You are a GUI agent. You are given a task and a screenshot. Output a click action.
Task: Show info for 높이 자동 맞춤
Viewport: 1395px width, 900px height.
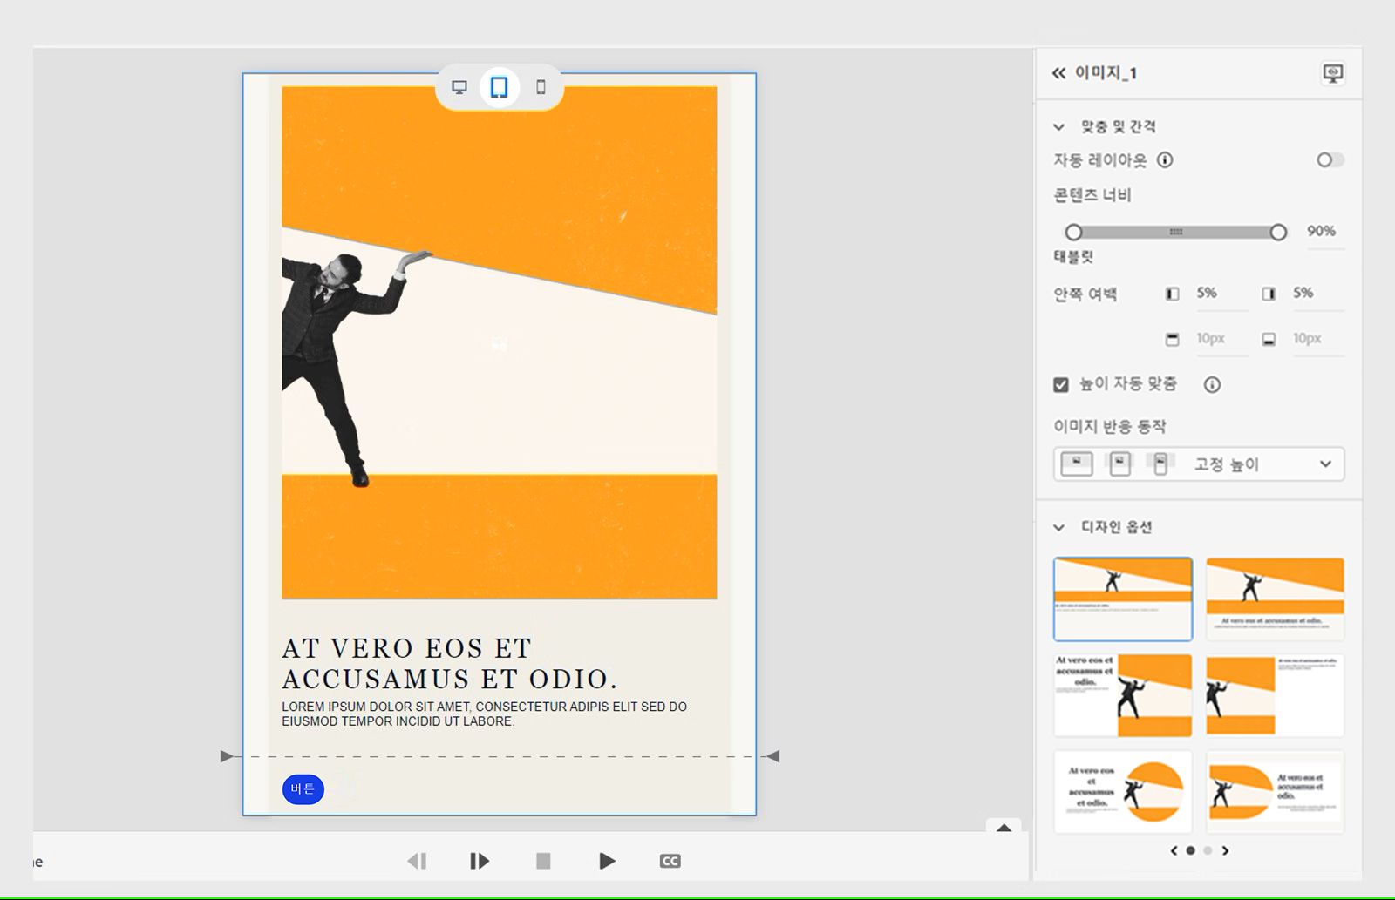[1212, 384]
